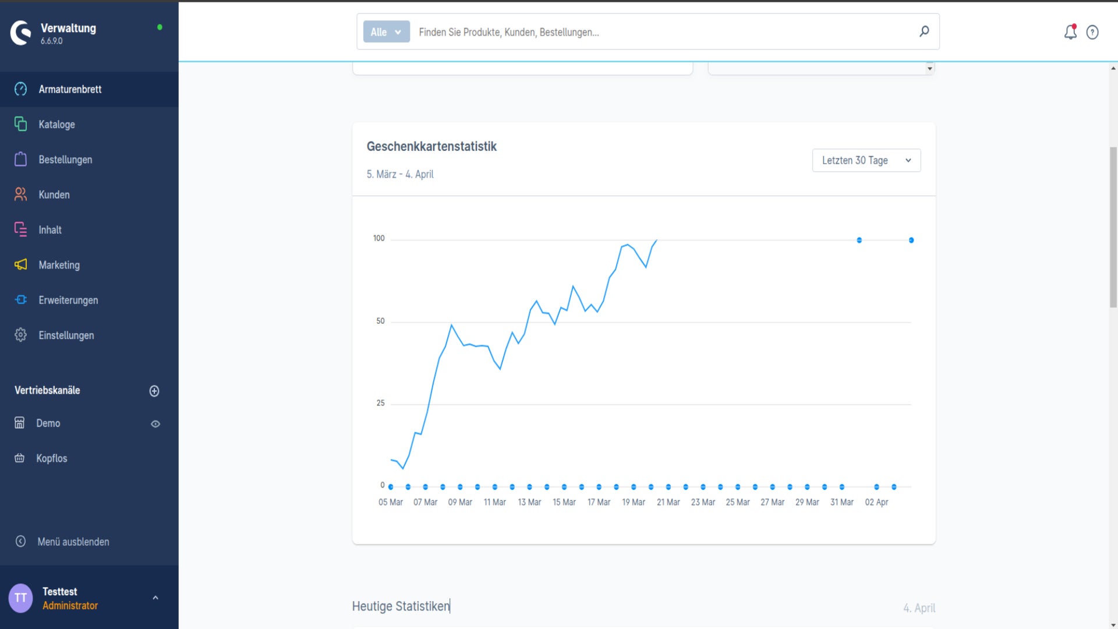Add a sales channel via plus icon
Screen dimensions: 1118x629
coord(154,391)
